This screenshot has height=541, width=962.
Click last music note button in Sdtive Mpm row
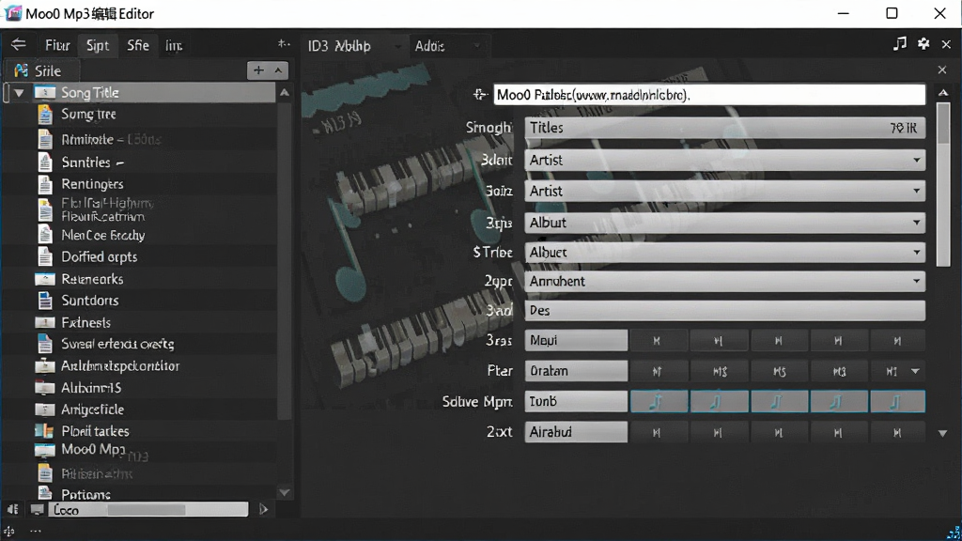[897, 402]
